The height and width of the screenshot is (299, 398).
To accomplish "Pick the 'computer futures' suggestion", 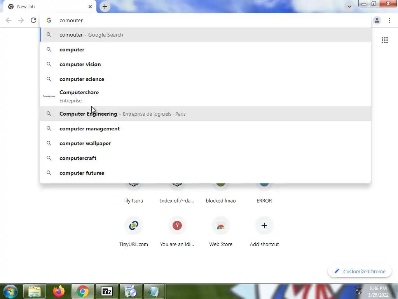I will (206, 173).
